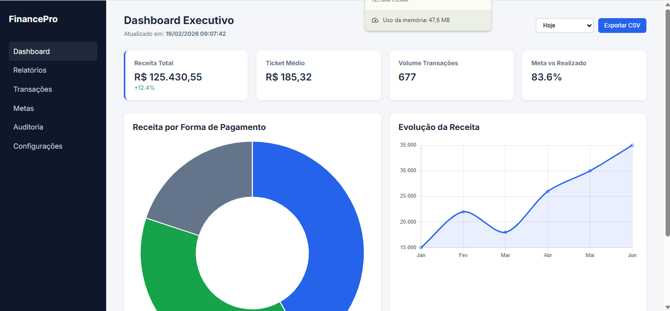This screenshot has height=311, width=670.
Task: Select the Jun data point on the revenue line
Action: pos(632,145)
